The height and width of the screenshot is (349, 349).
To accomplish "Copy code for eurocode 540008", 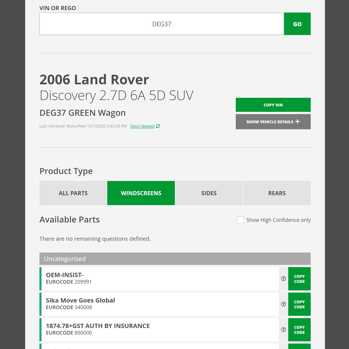I will [299, 304].
